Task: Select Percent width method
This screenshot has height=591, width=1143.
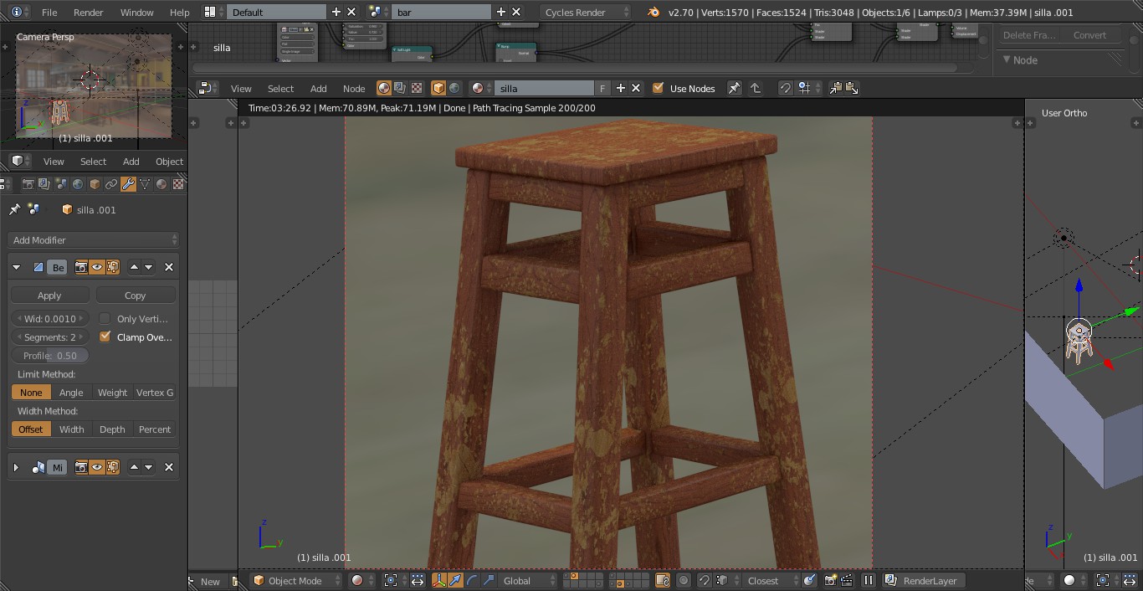Action: point(155,429)
